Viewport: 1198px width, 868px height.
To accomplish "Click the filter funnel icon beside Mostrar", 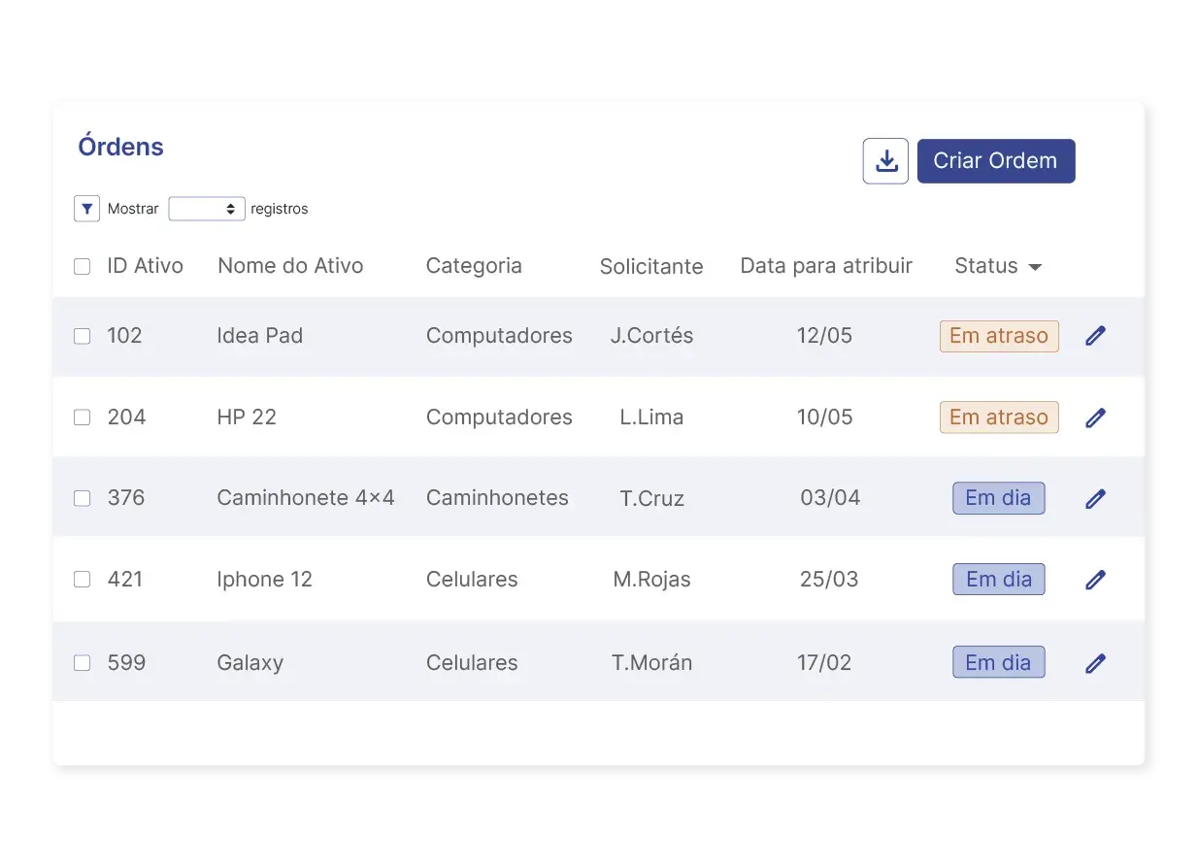I will click(x=86, y=208).
